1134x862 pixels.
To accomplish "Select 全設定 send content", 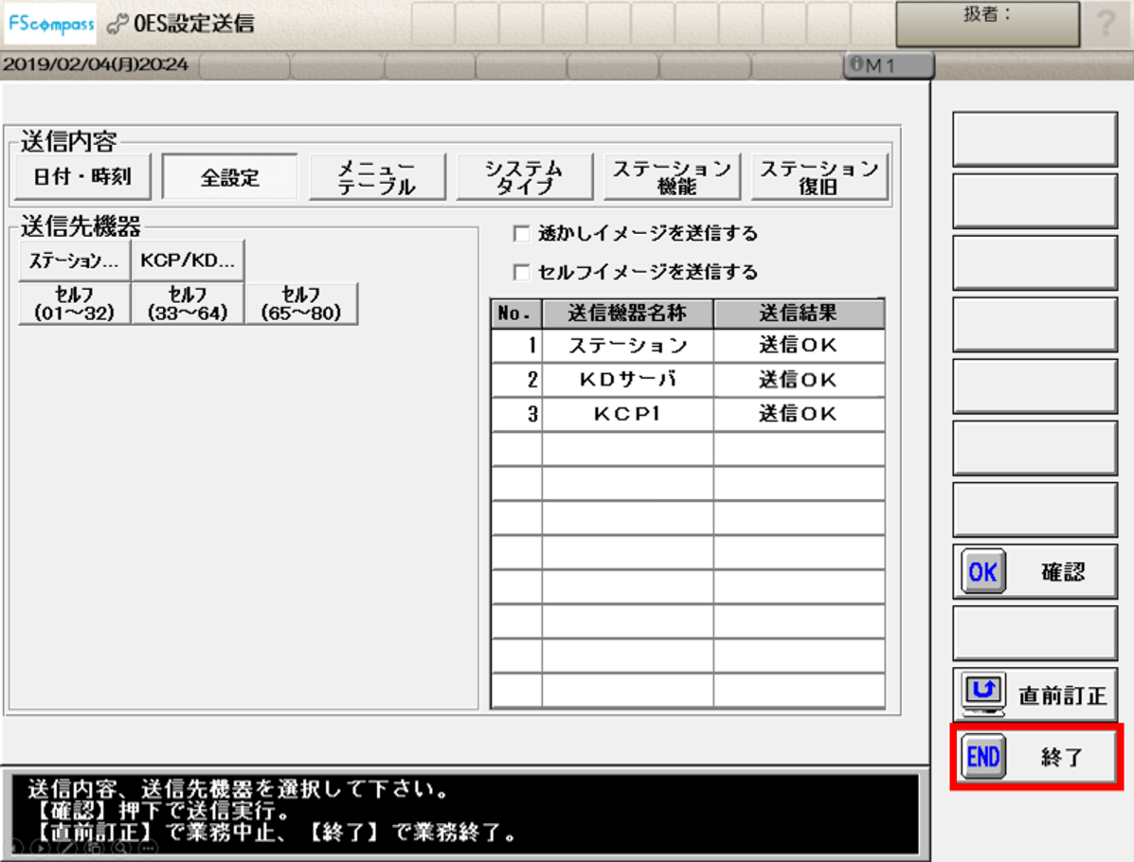I will 230,176.
